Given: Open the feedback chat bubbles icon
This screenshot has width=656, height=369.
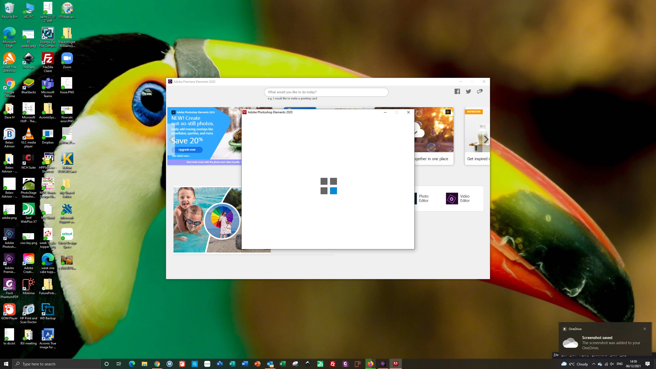Looking at the screenshot, I should tap(480, 91).
